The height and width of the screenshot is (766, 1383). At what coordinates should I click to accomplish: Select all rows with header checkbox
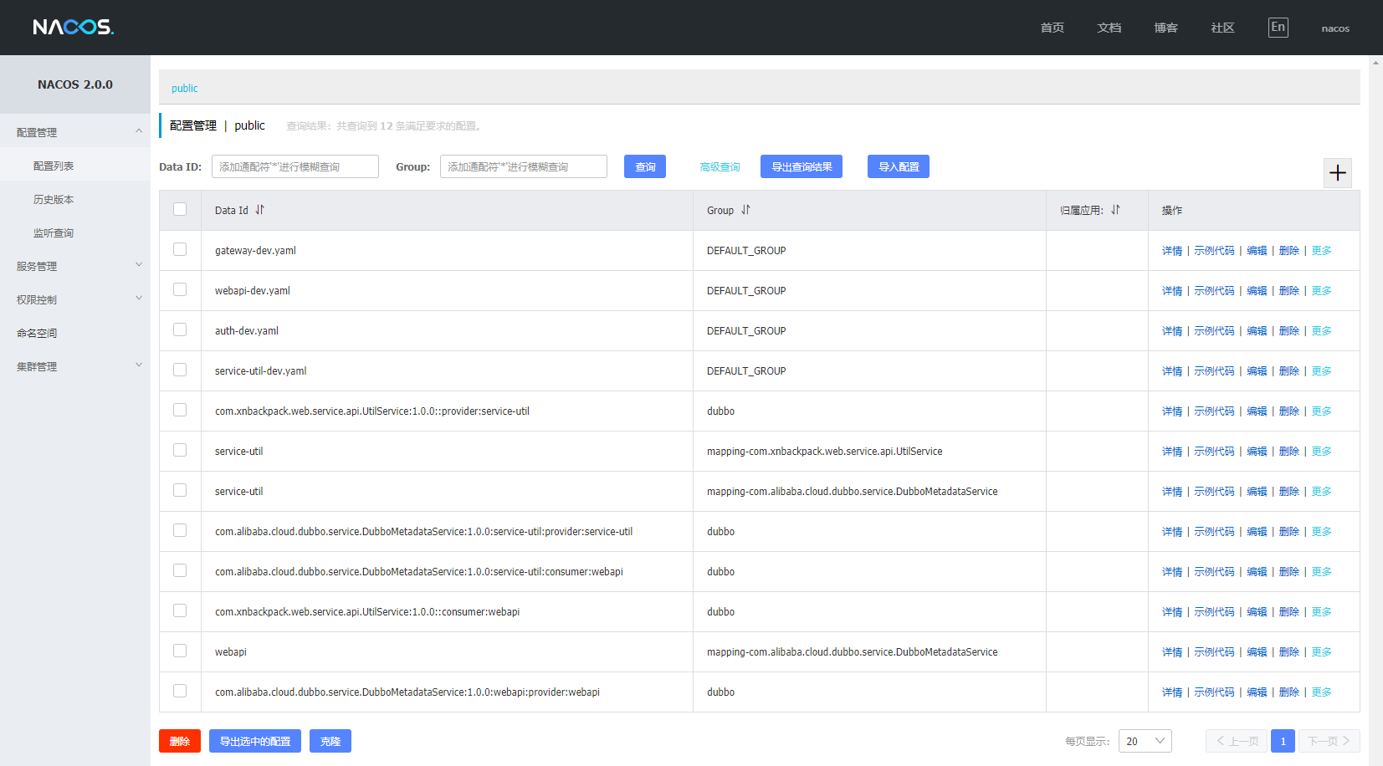(180, 209)
